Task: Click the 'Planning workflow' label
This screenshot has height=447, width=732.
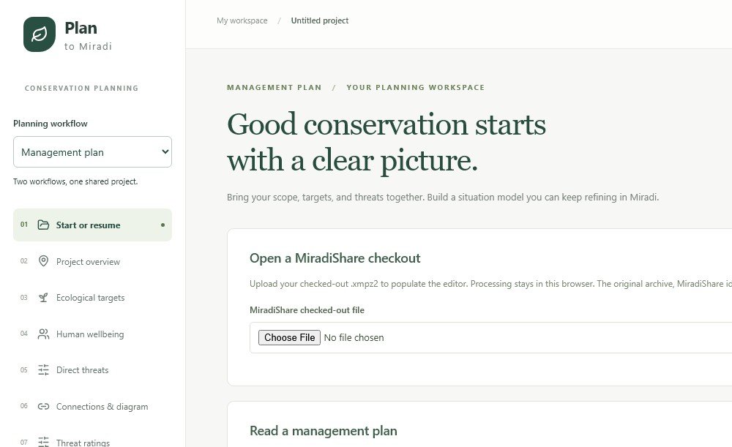Action: 50,123
